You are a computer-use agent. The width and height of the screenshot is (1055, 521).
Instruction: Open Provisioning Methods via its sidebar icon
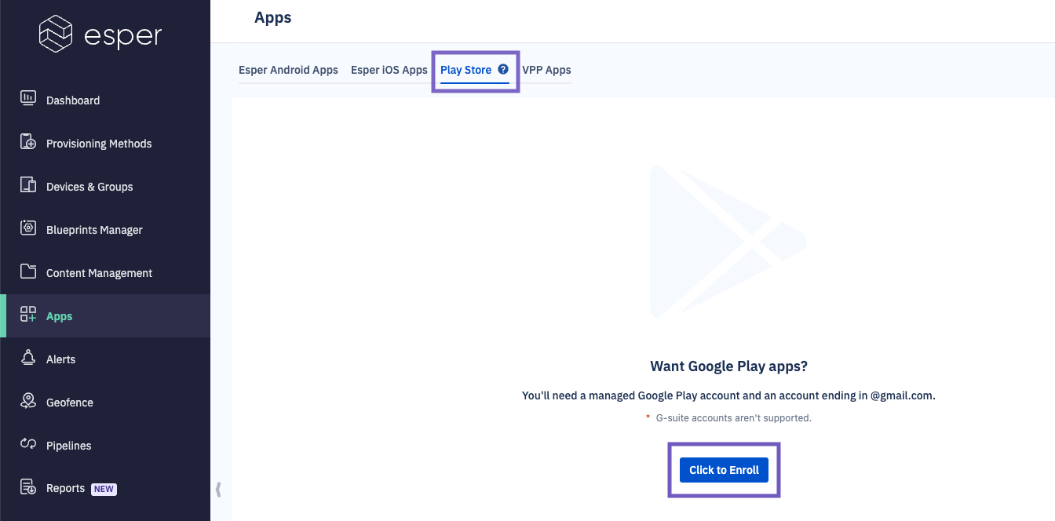coord(27,143)
